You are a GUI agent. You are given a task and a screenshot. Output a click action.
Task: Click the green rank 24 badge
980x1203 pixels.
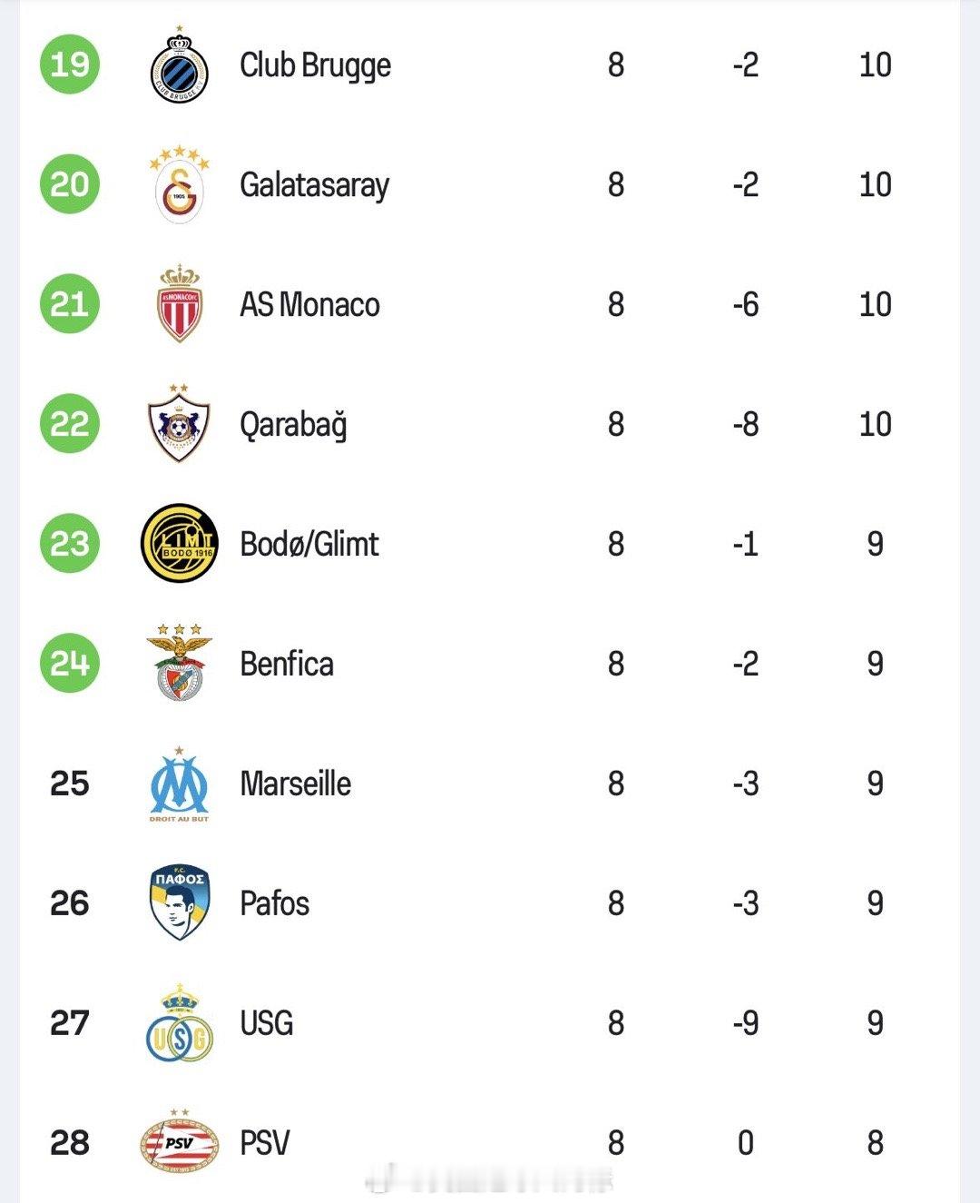(70, 663)
